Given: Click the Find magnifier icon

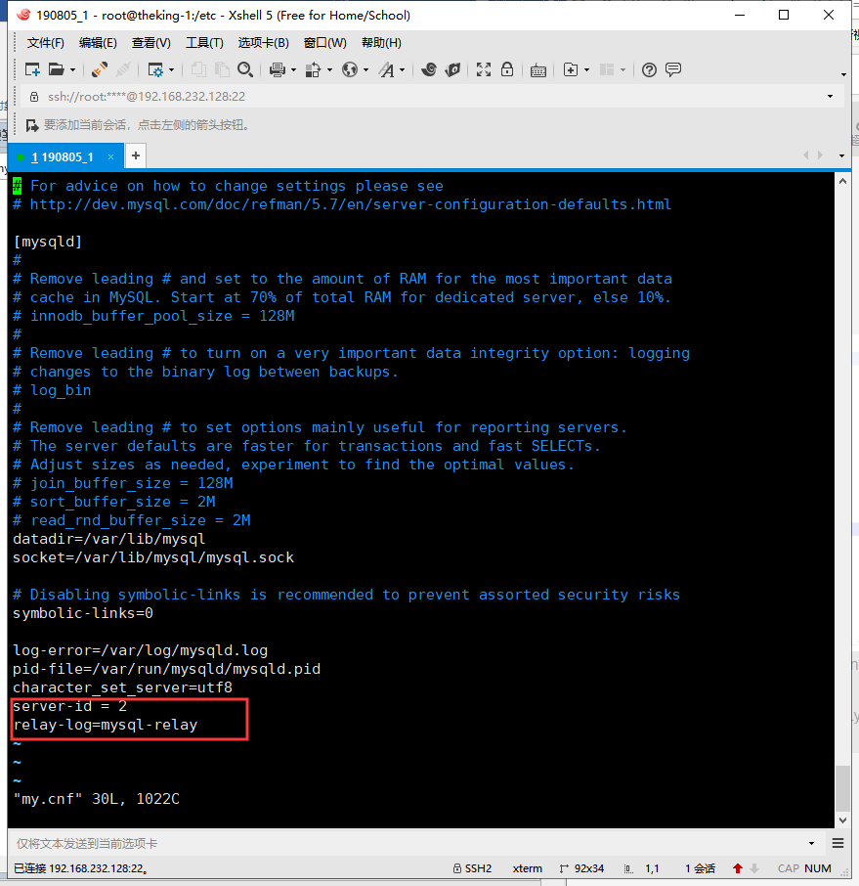Looking at the screenshot, I should coord(245,69).
